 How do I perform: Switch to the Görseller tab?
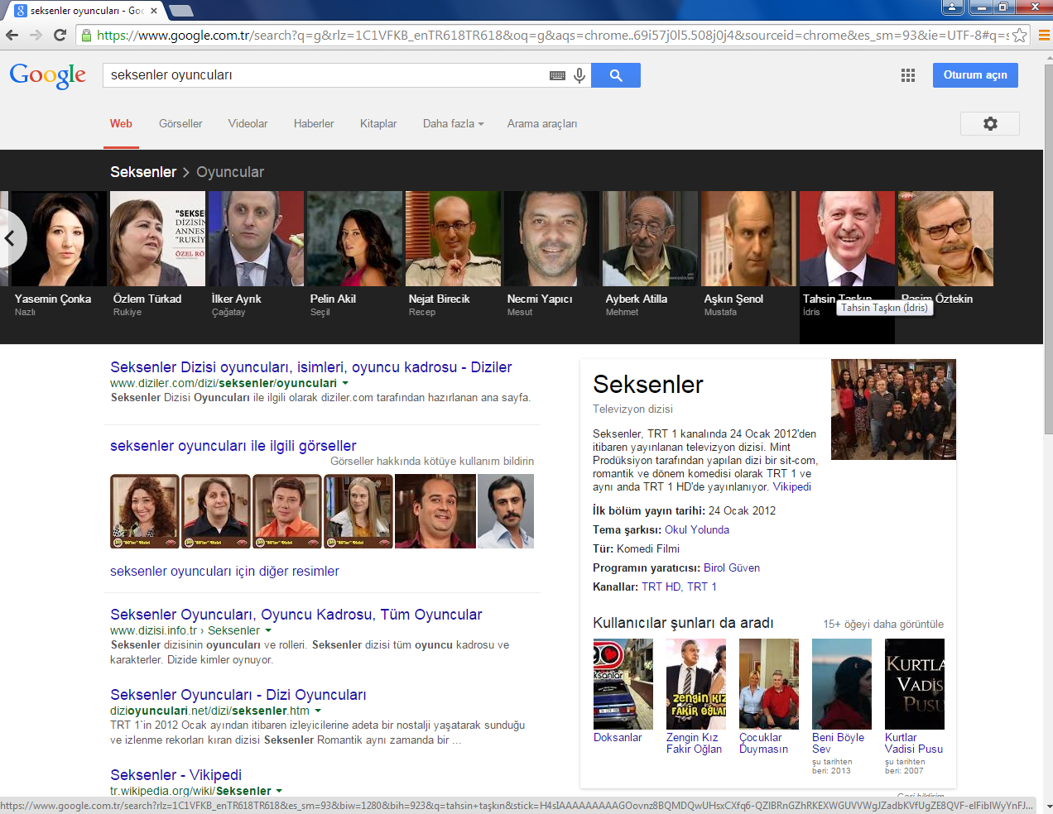[180, 123]
